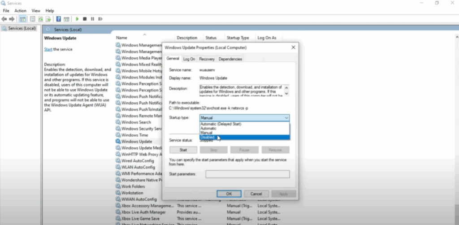The width and height of the screenshot is (459, 225).
Task: Switch to the Recovery tab
Action: pyautogui.click(x=207, y=59)
